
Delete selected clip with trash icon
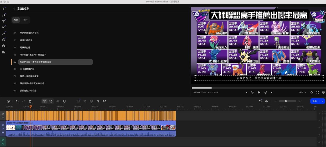pyautogui.click(x=30, y=101)
